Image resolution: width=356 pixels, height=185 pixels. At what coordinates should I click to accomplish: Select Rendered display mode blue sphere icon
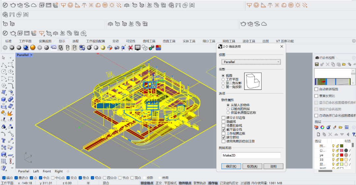(x=26, y=48)
